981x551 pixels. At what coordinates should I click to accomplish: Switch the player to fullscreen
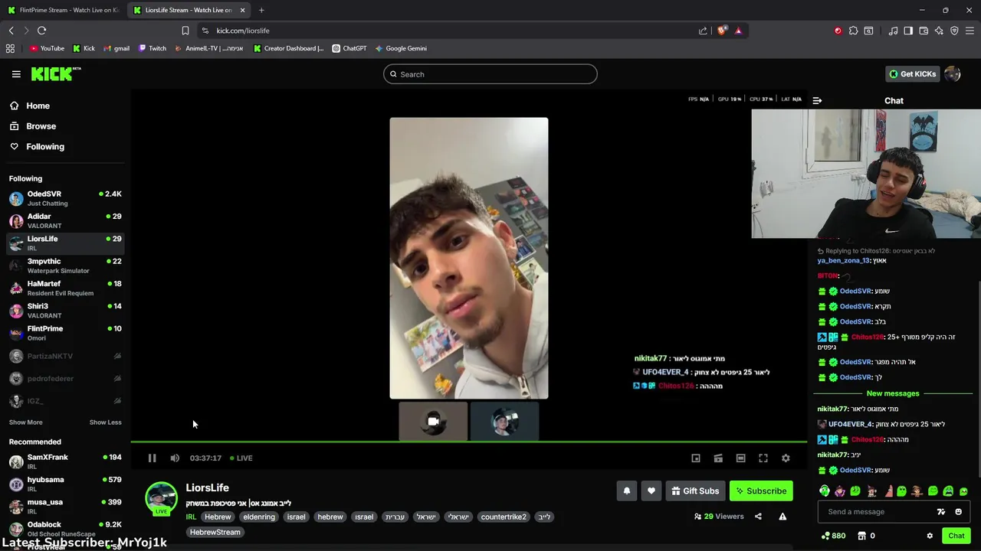pyautogui.click(x=763, y=458)
